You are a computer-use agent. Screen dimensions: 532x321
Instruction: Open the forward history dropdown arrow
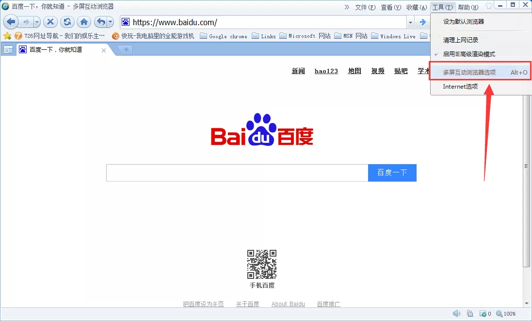point(37,22)
